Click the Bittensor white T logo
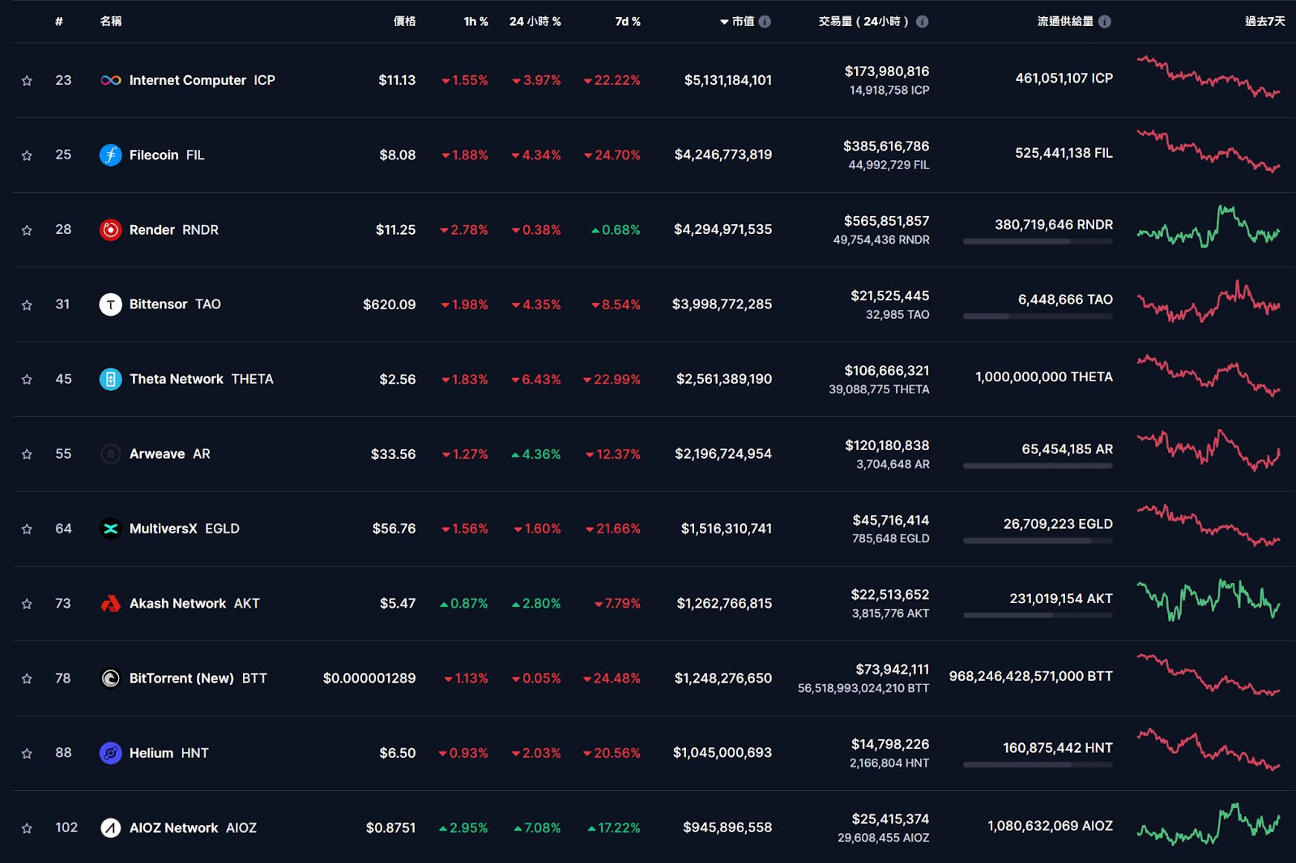The image size is (1296, 863). tap(111, 304)
